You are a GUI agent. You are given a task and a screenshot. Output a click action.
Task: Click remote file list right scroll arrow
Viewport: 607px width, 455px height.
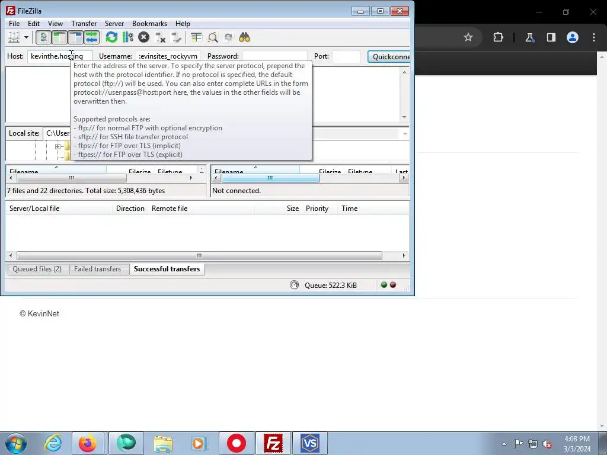click(x=404, y=178)
